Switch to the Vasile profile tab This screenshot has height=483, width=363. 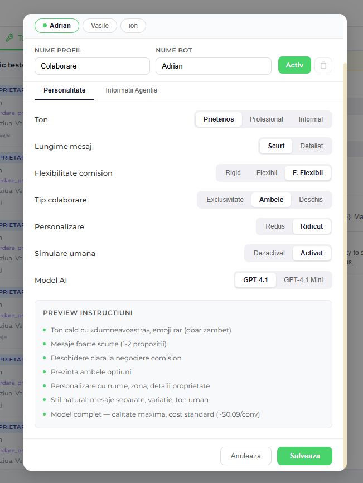pyautogui.click(x=99, y=25)
